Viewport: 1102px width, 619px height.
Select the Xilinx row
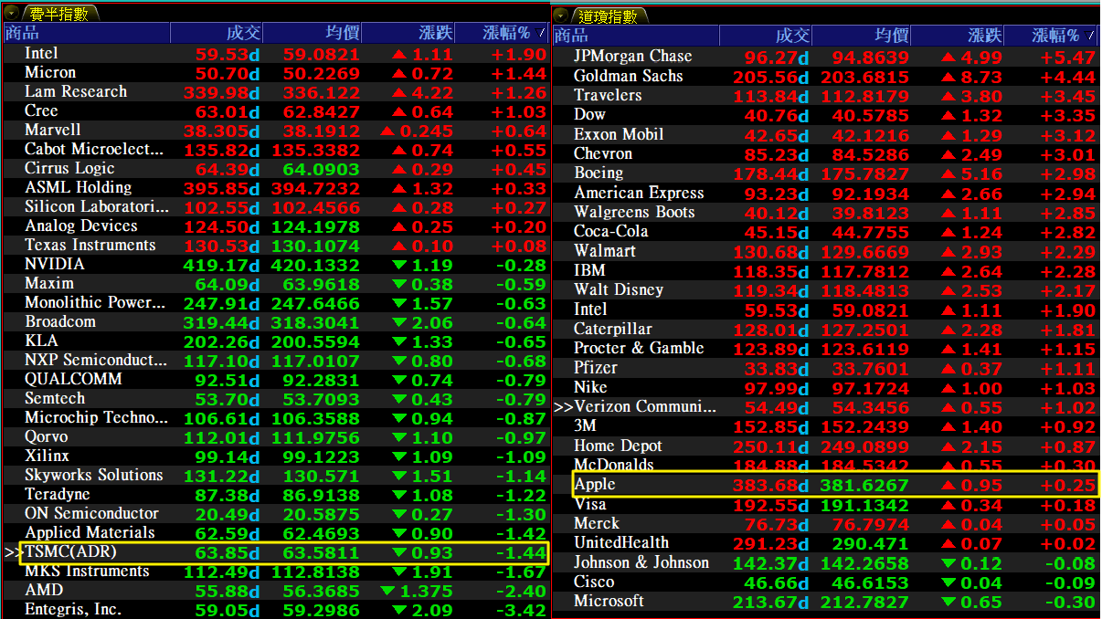(x=275, y=456)
